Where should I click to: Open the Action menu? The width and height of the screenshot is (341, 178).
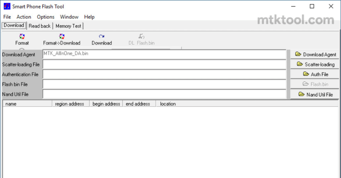pyautogui.click(x=24, y=17)
